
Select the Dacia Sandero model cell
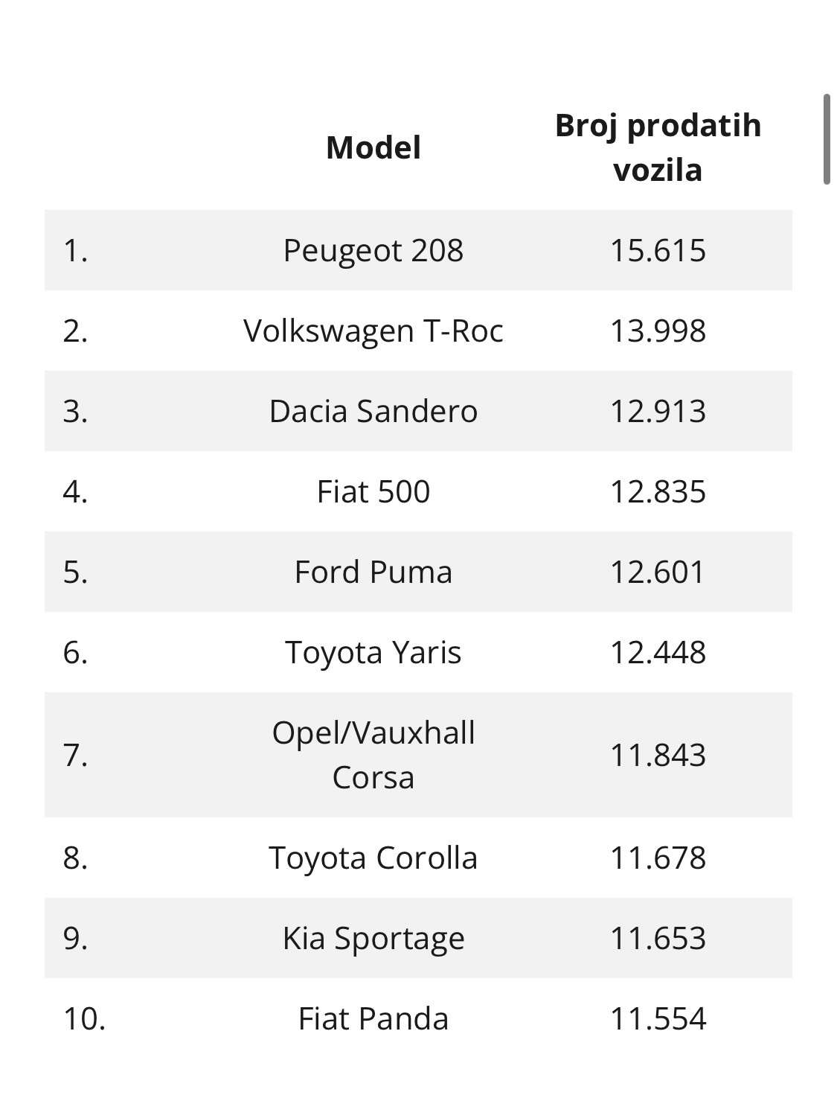coord(373,411)
